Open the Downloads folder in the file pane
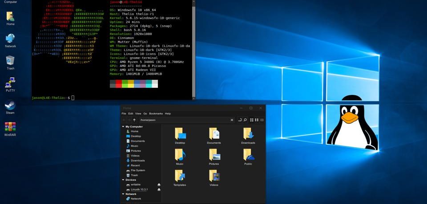 [x=248, y=136]
